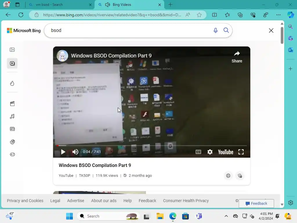
Task: Open File Explorer from taskbar
Action: pyautogui.click(x=160, y=216)
